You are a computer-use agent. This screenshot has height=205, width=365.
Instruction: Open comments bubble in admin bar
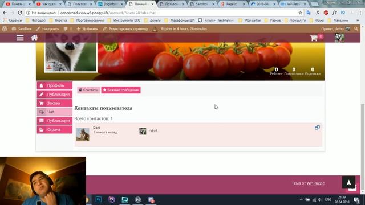coord(66,29)
